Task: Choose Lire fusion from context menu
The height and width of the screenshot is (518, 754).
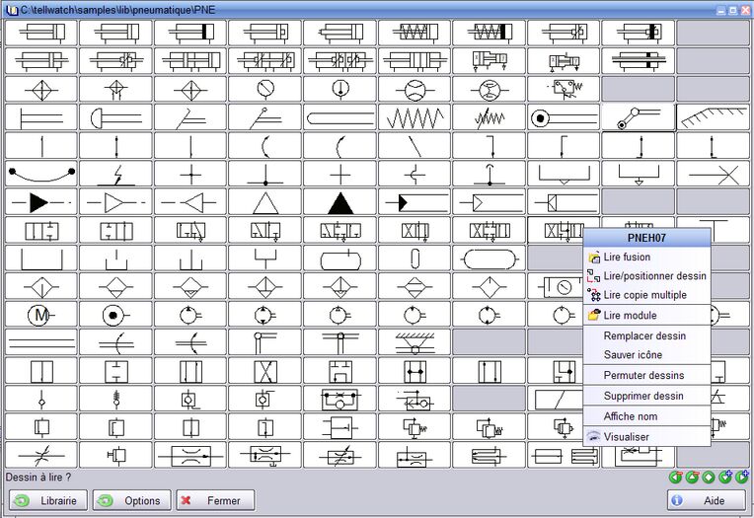Action: pos(646,258)
